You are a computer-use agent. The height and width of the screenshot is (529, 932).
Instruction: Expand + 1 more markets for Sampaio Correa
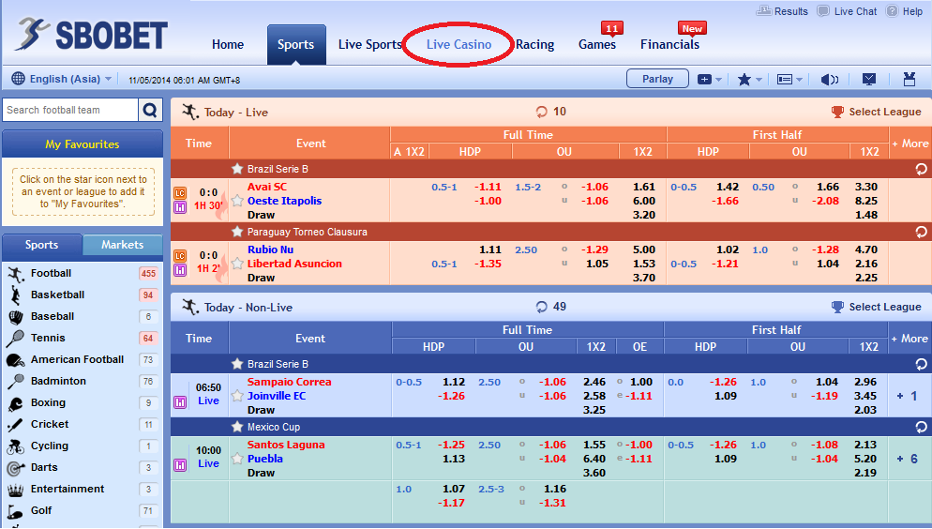(908, 396)
